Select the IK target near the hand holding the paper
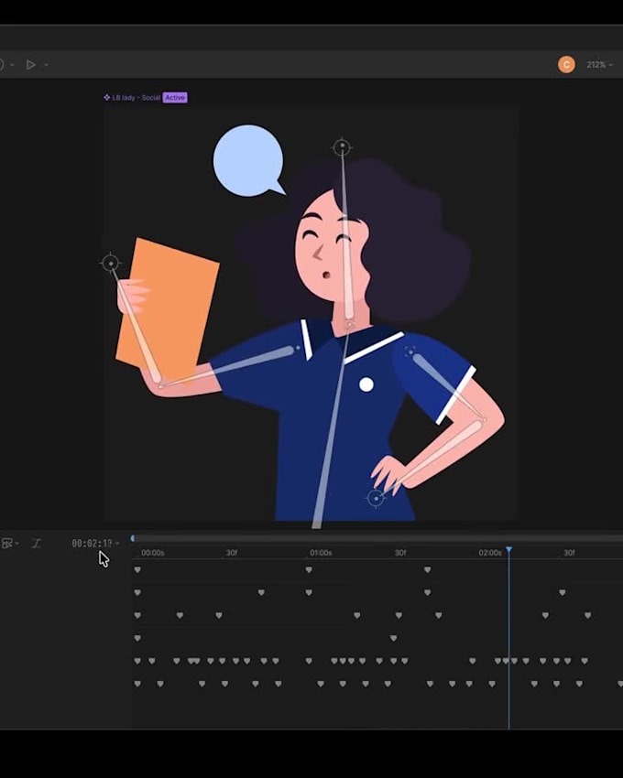The height and width of the screenshot is (778, 623). 110,263
